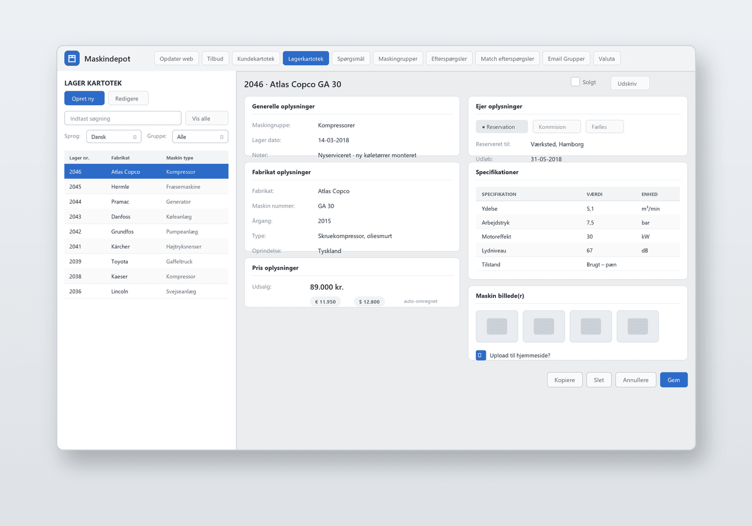Click the Tilstand specification row
The width and height of the screenshot is (752, 526).
[578, 264]
